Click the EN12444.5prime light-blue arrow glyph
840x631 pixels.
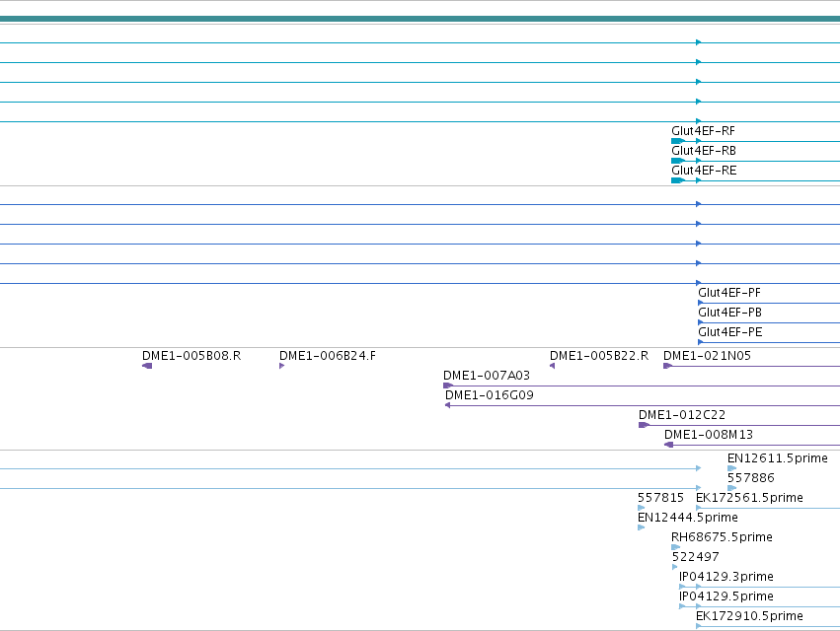(x=642, y=528)
